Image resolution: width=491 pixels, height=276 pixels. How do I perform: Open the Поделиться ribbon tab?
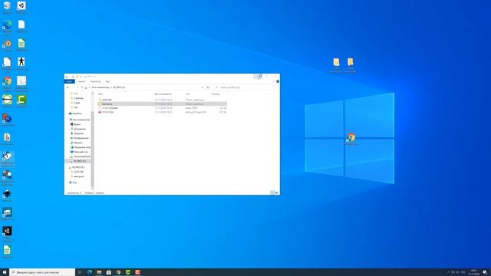pos(95,81)
